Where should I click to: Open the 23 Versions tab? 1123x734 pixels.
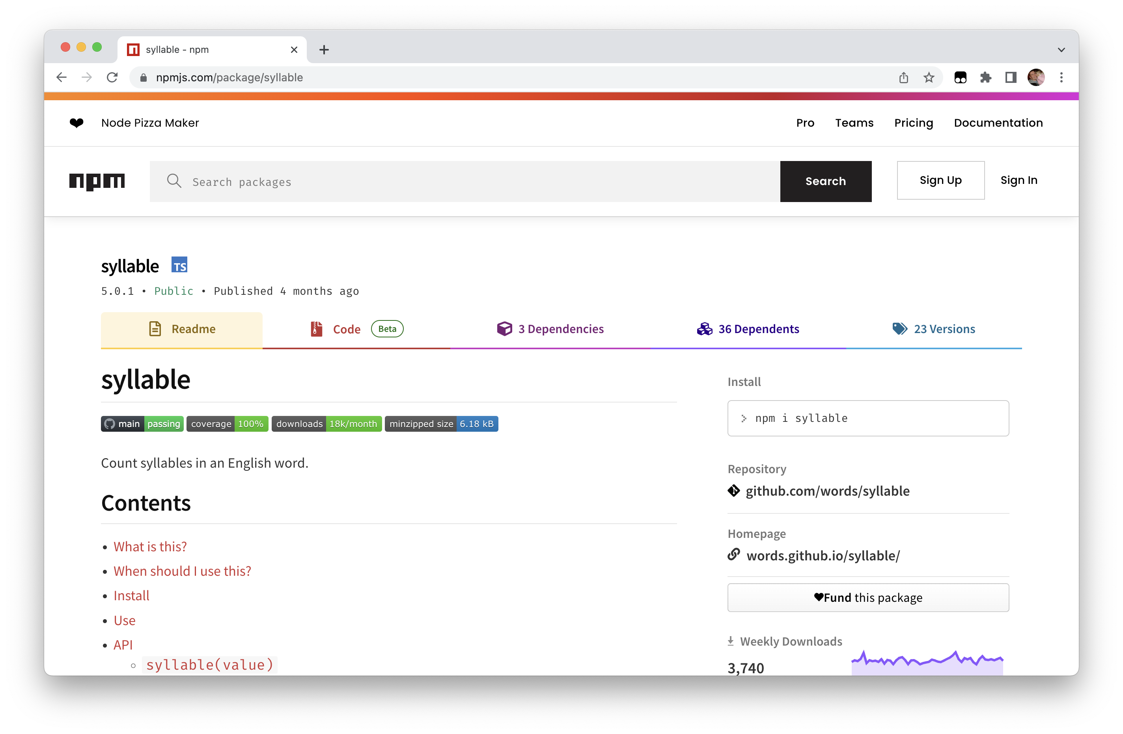944,329
